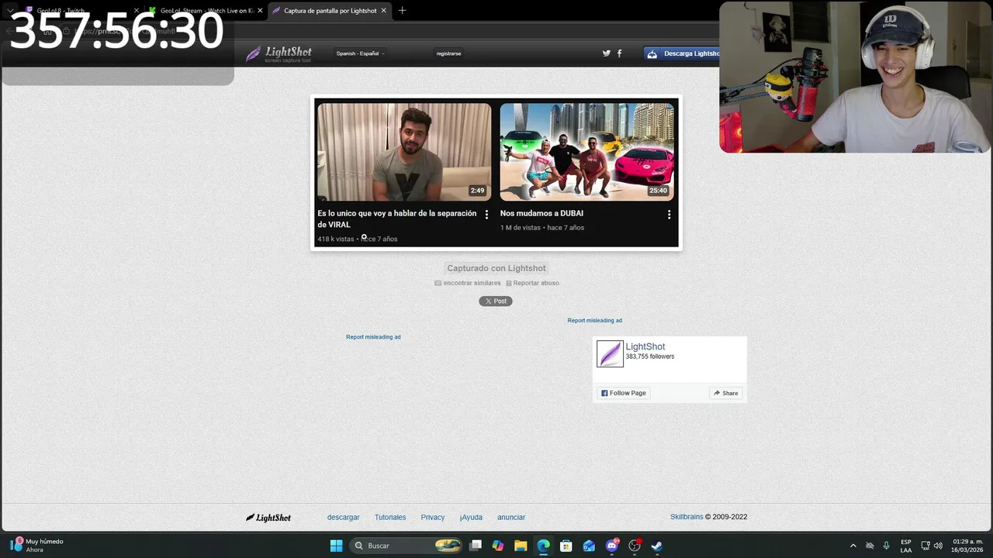Open the footer descargar link
Image resolution: width=993 pixels, height=558 pixels.
coord(344,517)
